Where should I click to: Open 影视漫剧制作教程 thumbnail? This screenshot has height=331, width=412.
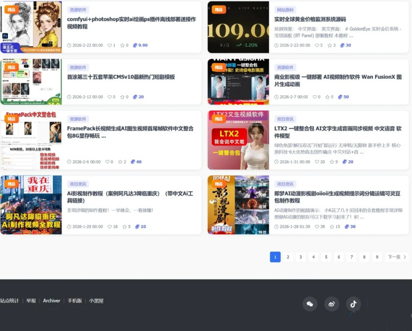[238, 205]
